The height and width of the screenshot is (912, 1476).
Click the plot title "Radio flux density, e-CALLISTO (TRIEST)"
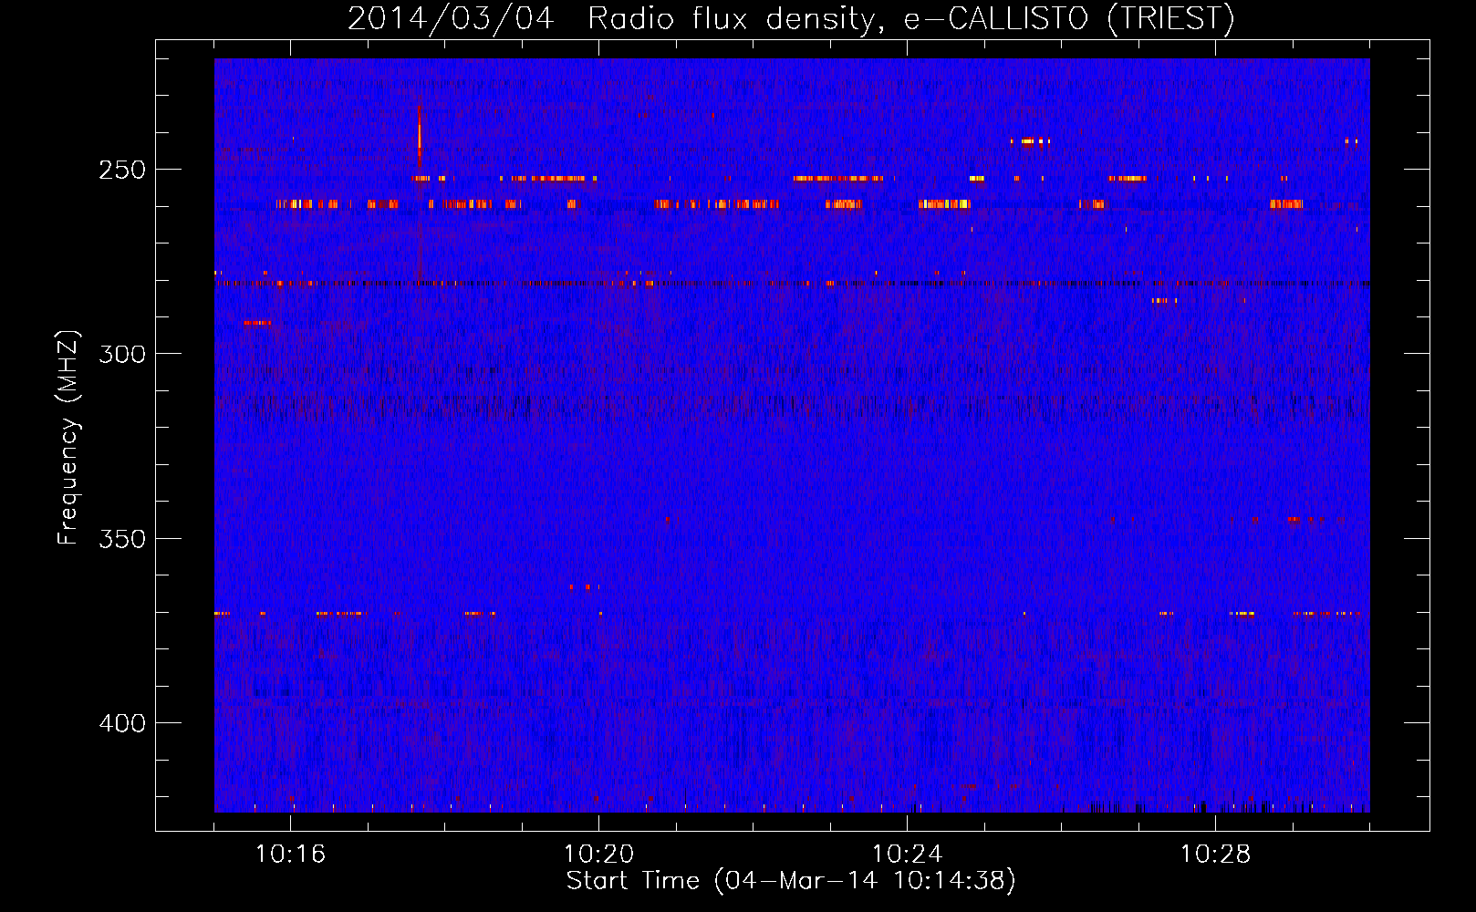[x=911, y=18]
